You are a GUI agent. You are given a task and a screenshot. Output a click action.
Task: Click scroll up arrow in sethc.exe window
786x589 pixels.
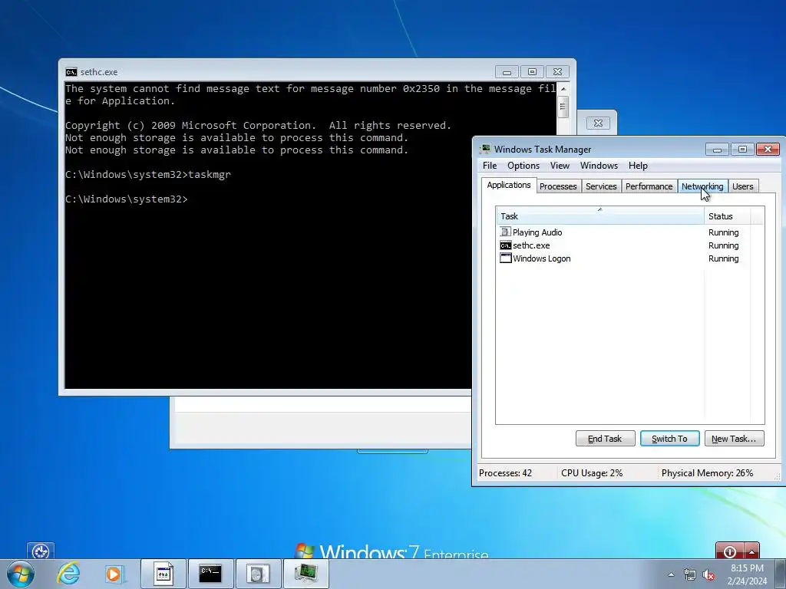coord(563,89)
